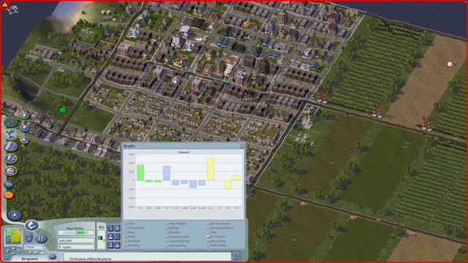Viewport: 468px width, 263px height.
Task: Zoom out the city view
Action: pos(13,254)
